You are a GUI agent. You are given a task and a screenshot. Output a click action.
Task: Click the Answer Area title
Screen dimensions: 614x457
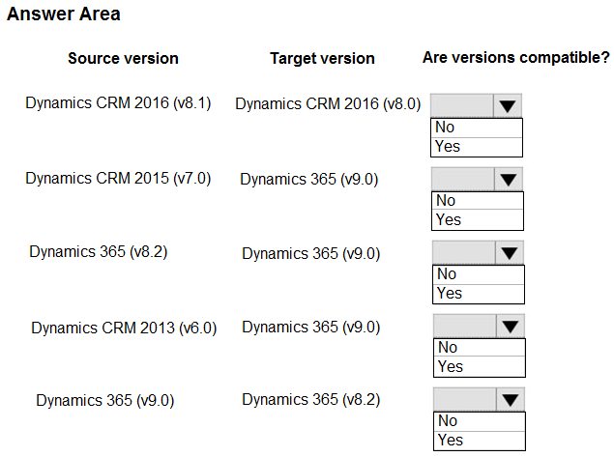point(64,14)
